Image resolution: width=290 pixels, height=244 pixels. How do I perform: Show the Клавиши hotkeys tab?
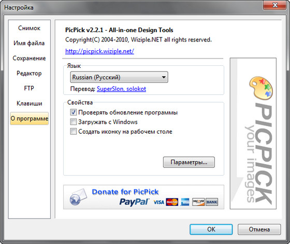pos(29,103)
